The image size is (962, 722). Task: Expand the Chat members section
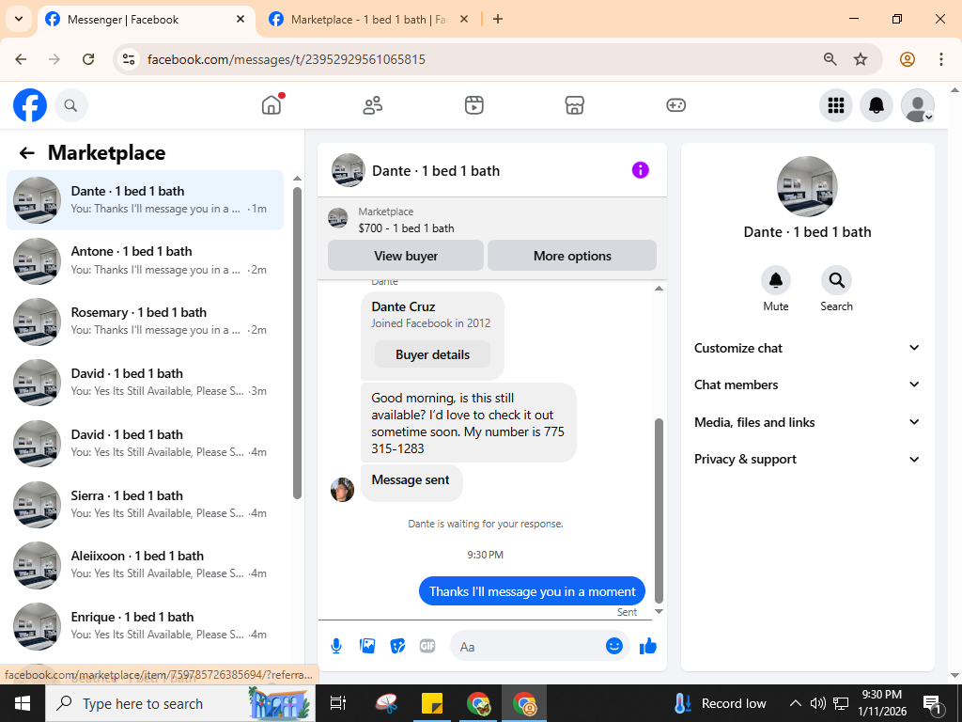[x=807, y=385]
